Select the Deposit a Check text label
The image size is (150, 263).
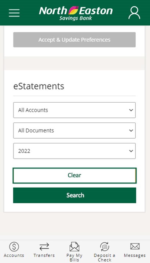tap(105, 257)
